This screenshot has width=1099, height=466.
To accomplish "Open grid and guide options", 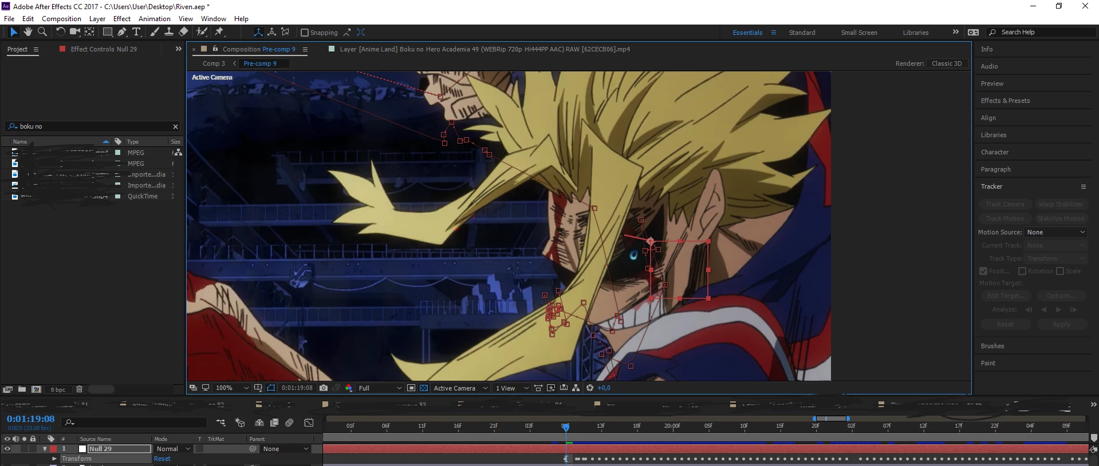I will coord(258,388).
